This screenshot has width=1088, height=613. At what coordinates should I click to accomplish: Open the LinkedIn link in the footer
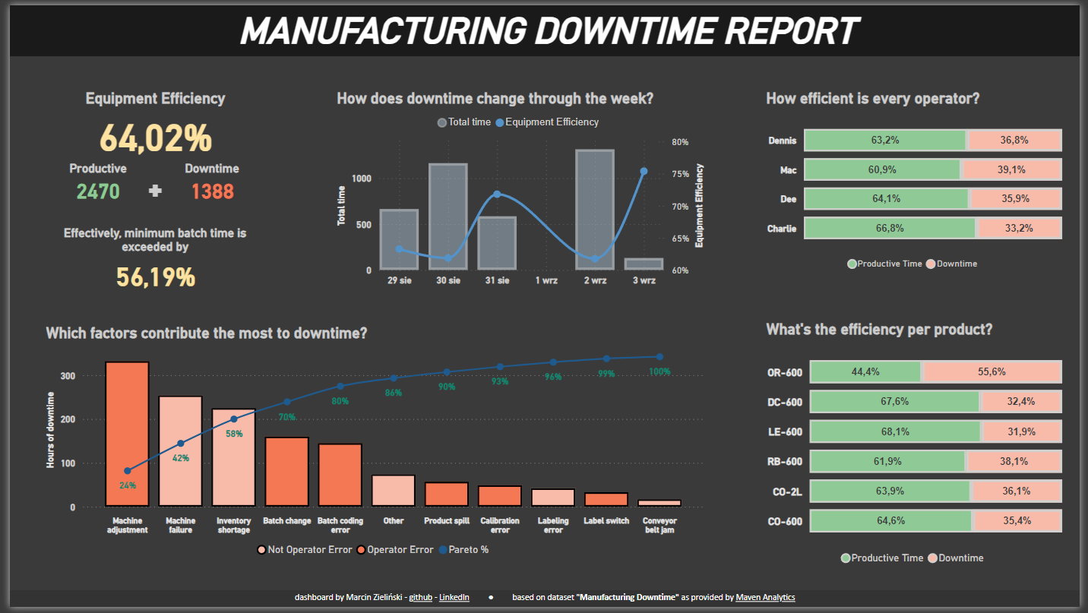click(454, 598)
